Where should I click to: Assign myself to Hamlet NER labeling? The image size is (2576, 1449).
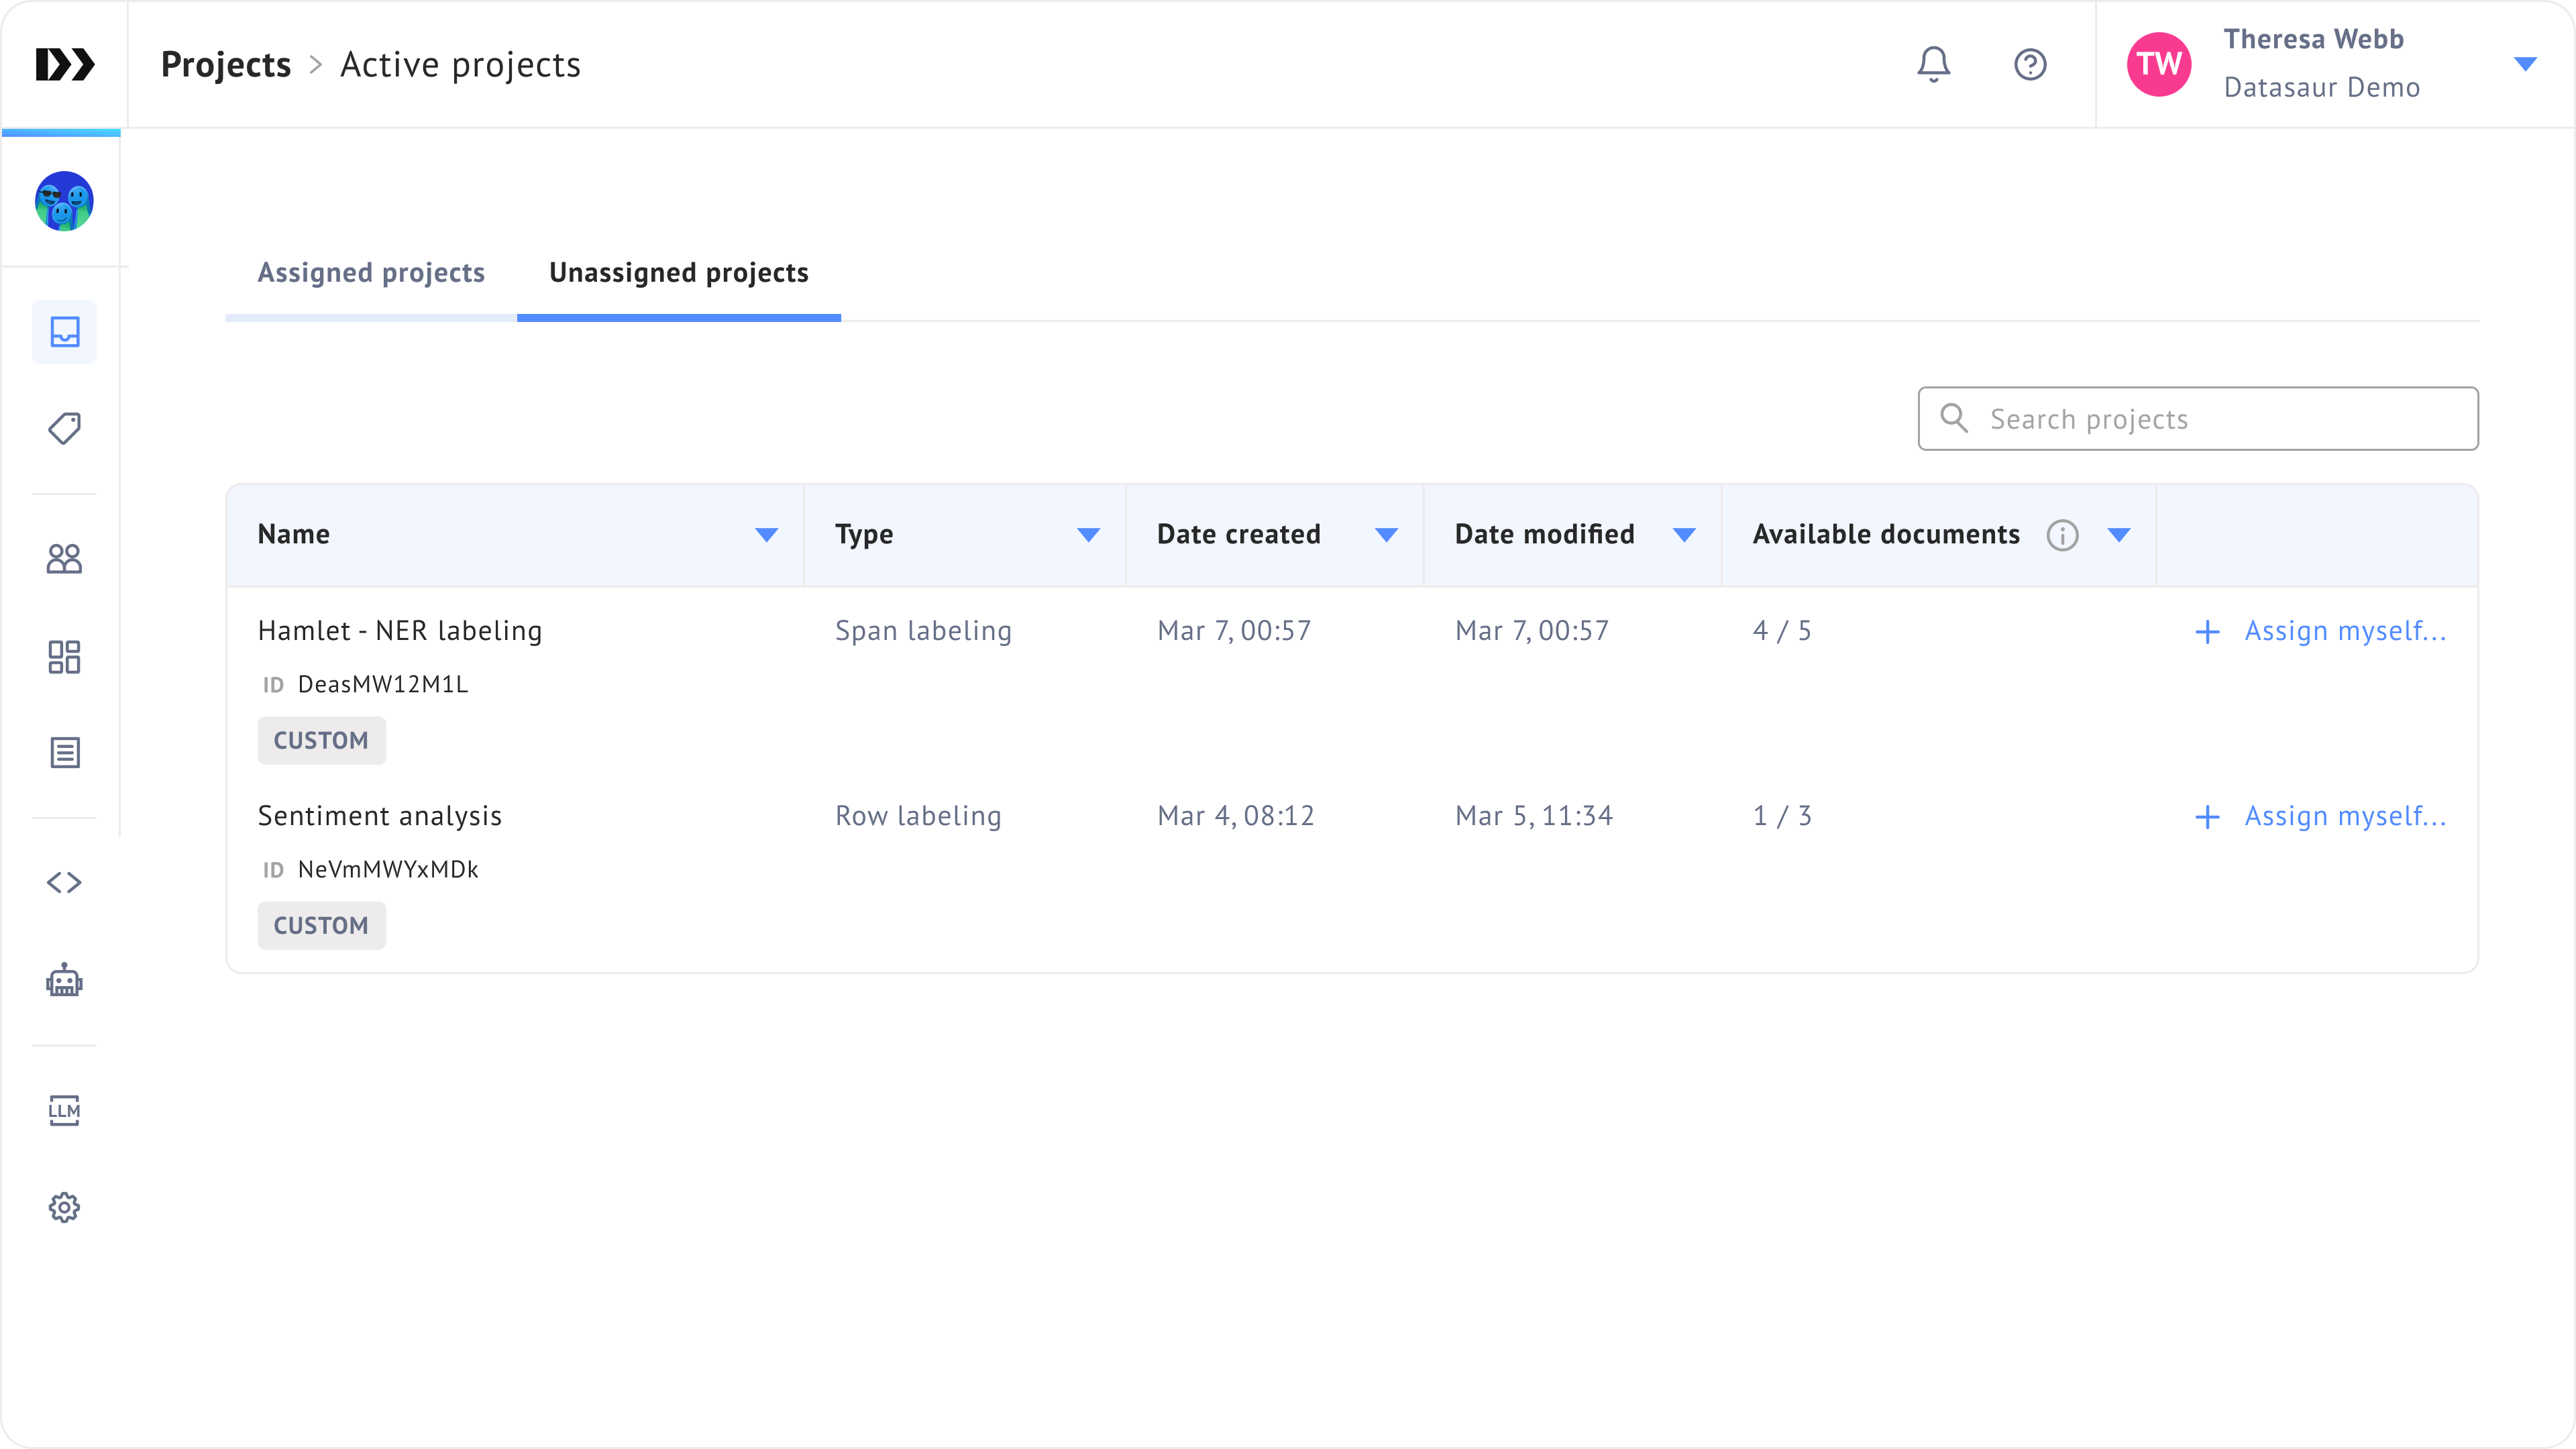[x=2320, y=631]
